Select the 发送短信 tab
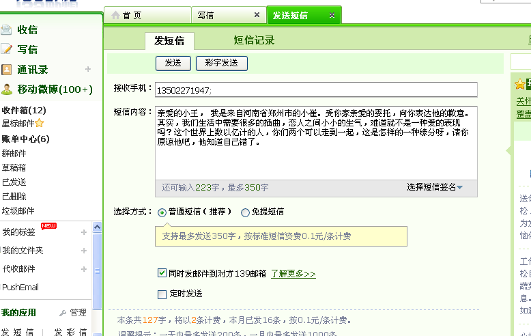This screenshot has width=531, height=336. coord(304,15)
